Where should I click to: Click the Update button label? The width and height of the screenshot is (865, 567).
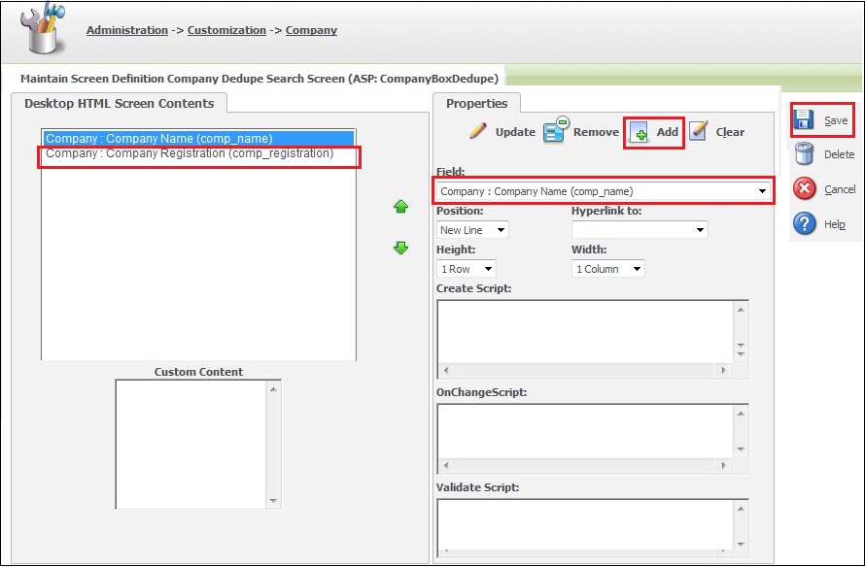click(515, 132)
